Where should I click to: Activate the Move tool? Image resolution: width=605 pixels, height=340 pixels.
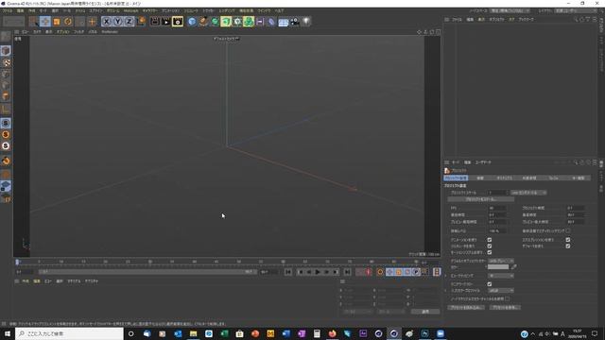[x=45, y=22]
